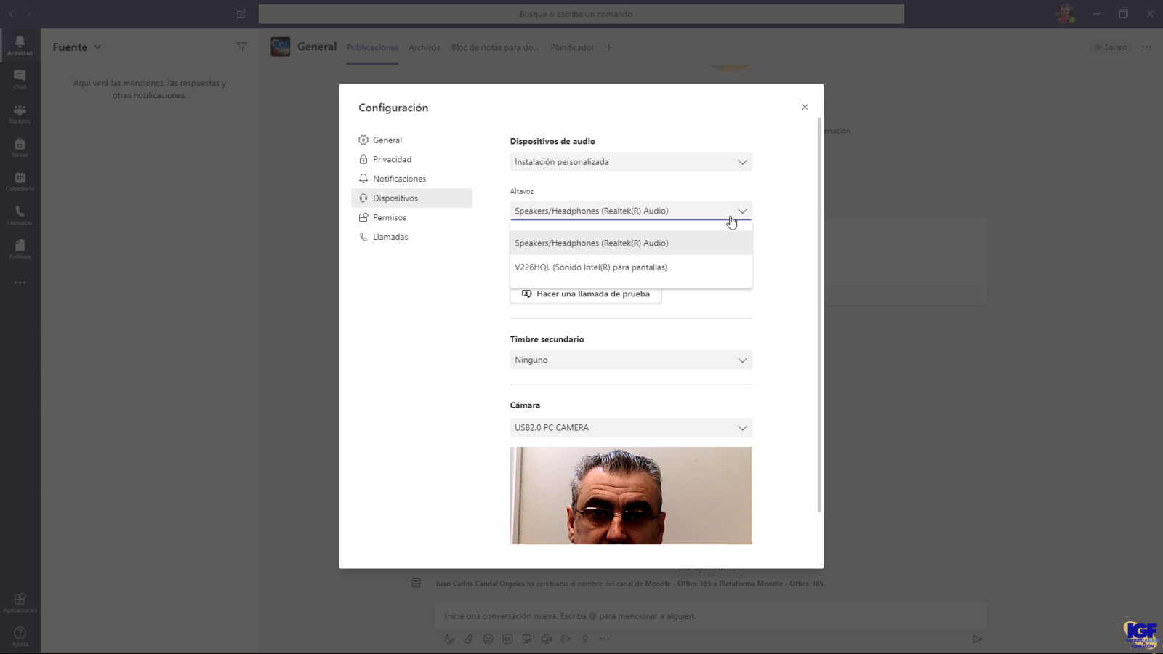The image size is (1163, 654).
Task: Click the filter funnel icon
Action: click(241, 47)
